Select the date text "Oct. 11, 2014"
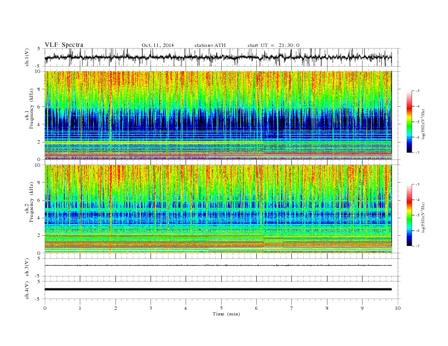The height and width of the screenshot is (346, 448). coord(158,45)
